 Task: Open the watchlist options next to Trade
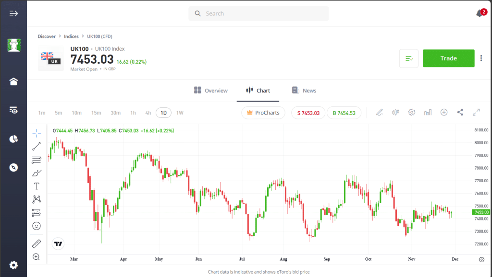408,58
